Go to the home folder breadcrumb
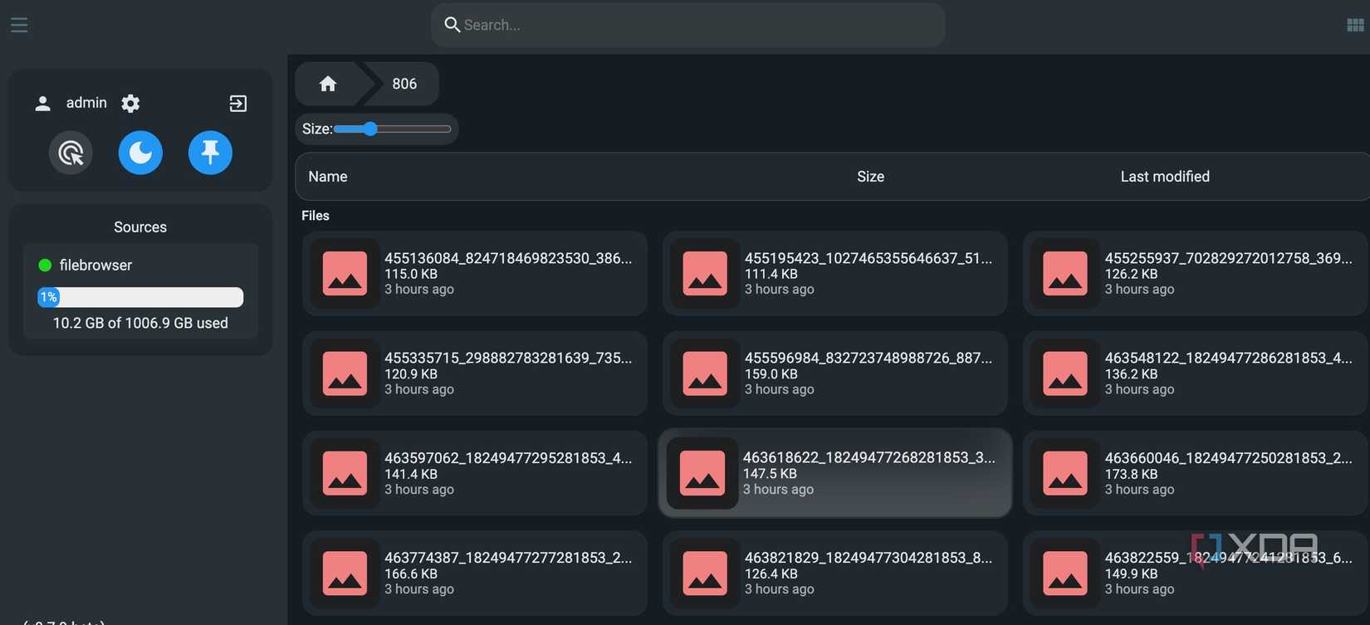Image resolution: width=1370 pixels, height=625 pixels. (x=328, y=84)
